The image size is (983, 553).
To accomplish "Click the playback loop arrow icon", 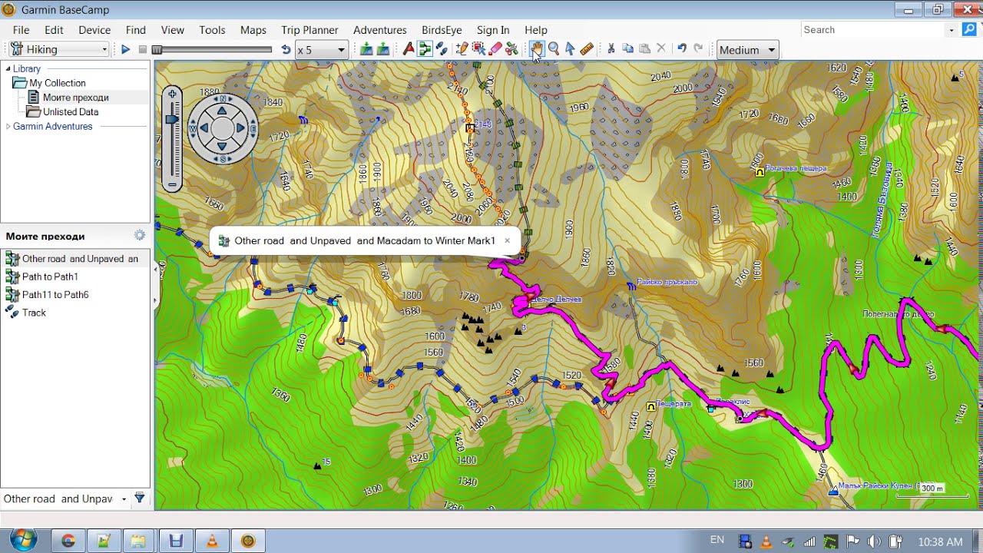I will point(286,50).
